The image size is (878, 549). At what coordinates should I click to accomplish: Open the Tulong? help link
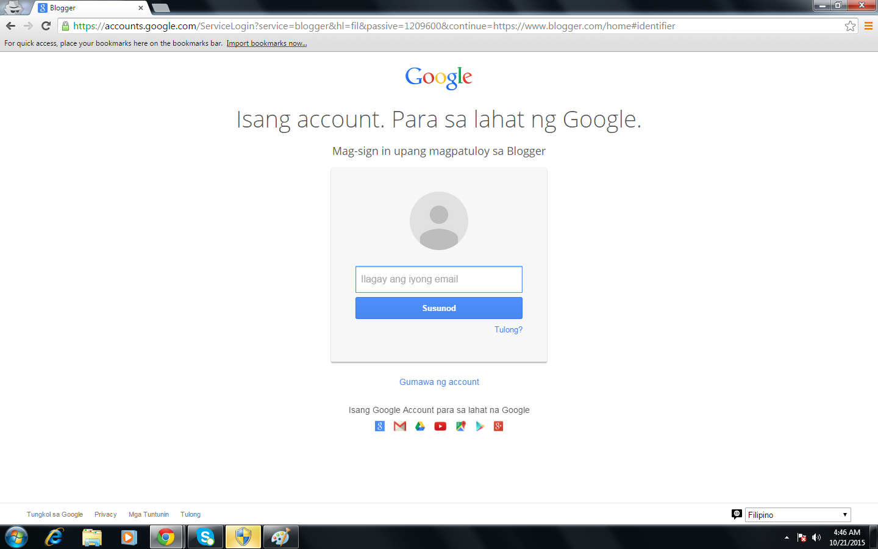point(509,329)
